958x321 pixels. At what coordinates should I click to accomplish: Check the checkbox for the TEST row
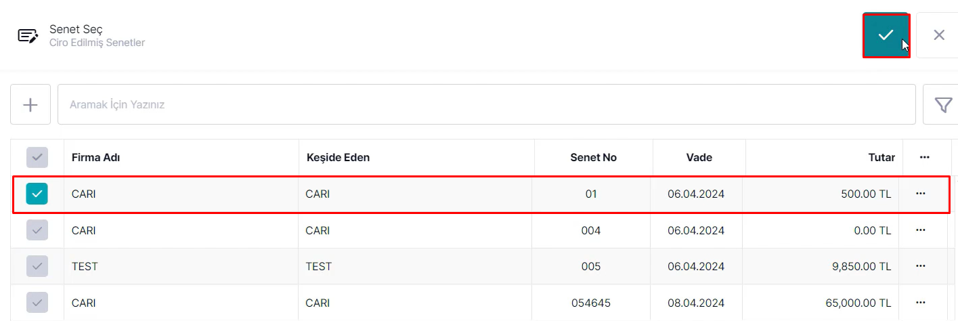tap(37, 266)
